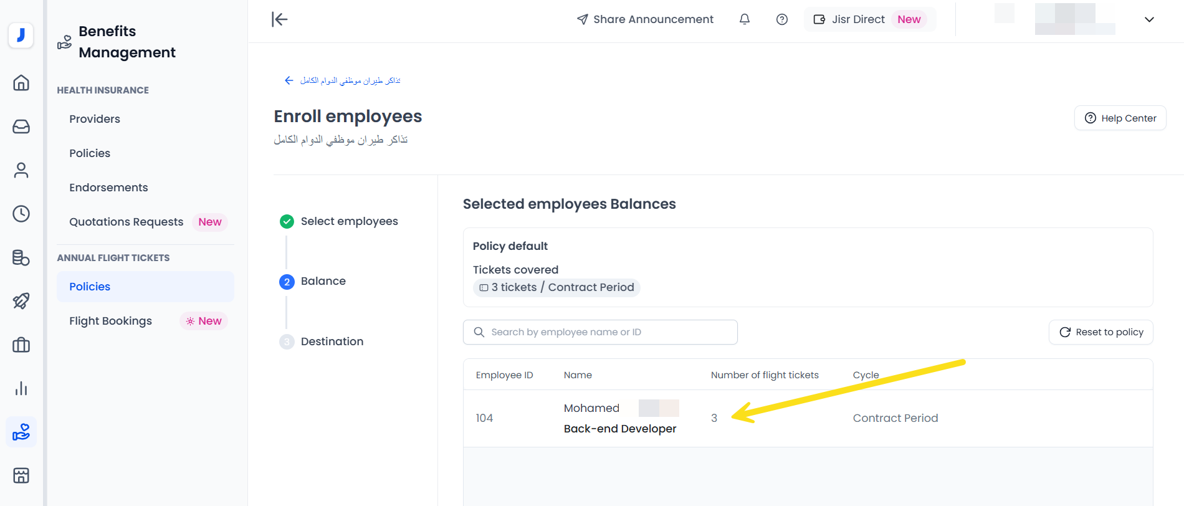Viewport: 1184px width, 506px height.
Task: Open the bar chart analytics icon
Action: click(x=21, y=388)
